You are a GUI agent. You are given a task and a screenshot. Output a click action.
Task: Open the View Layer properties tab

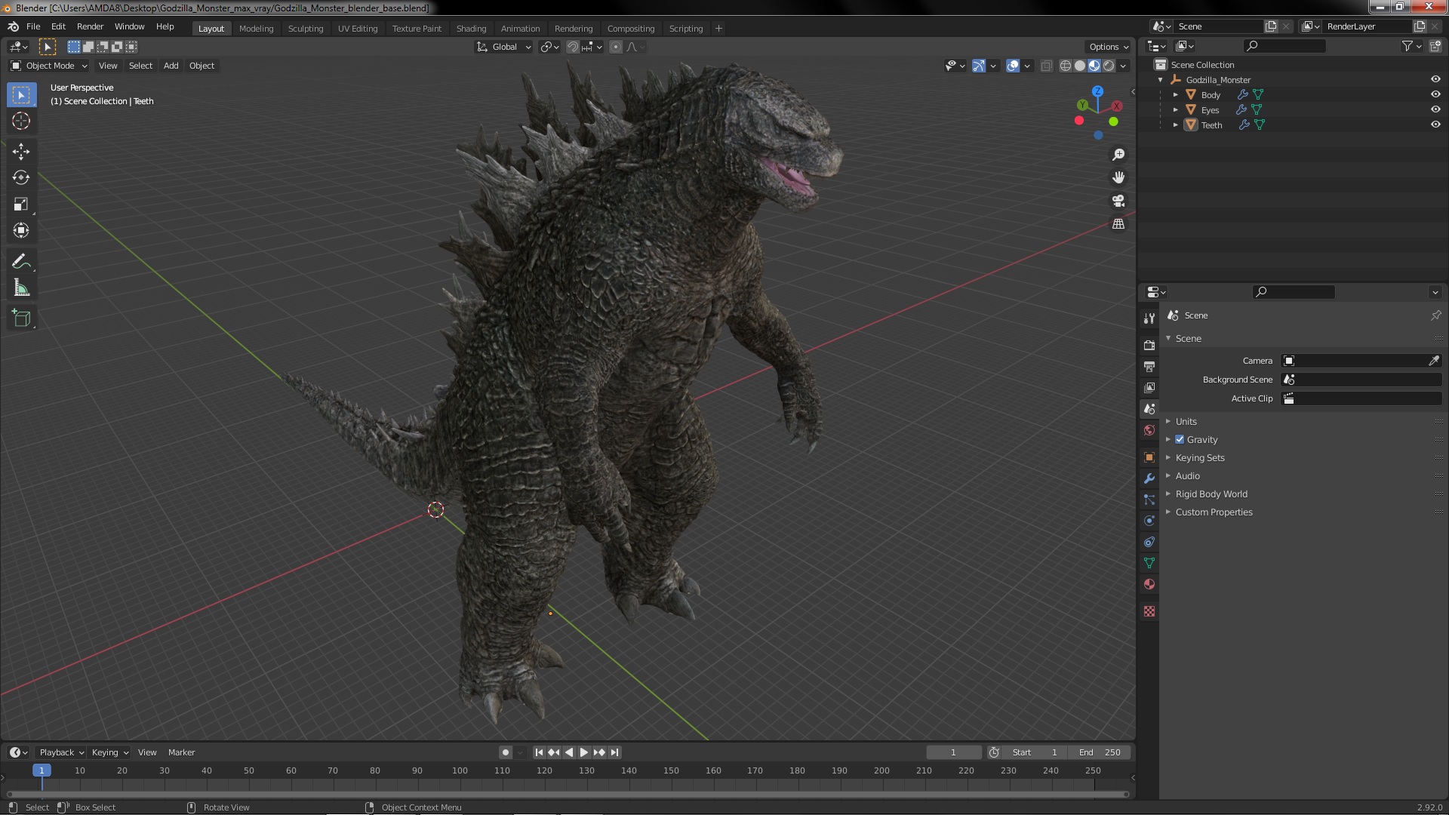[1149, 387]
